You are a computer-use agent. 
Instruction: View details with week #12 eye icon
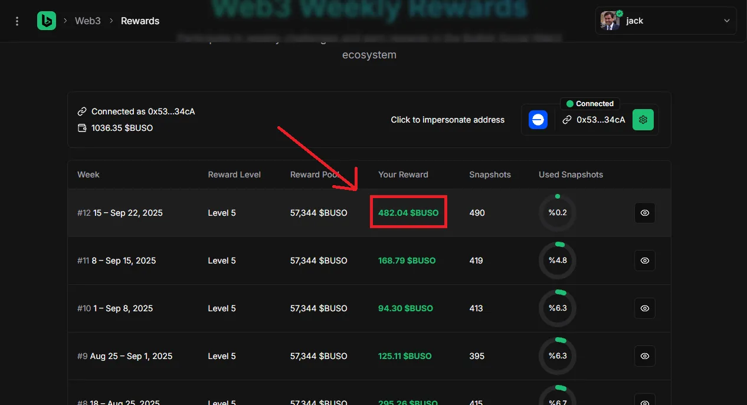(645, 213)
